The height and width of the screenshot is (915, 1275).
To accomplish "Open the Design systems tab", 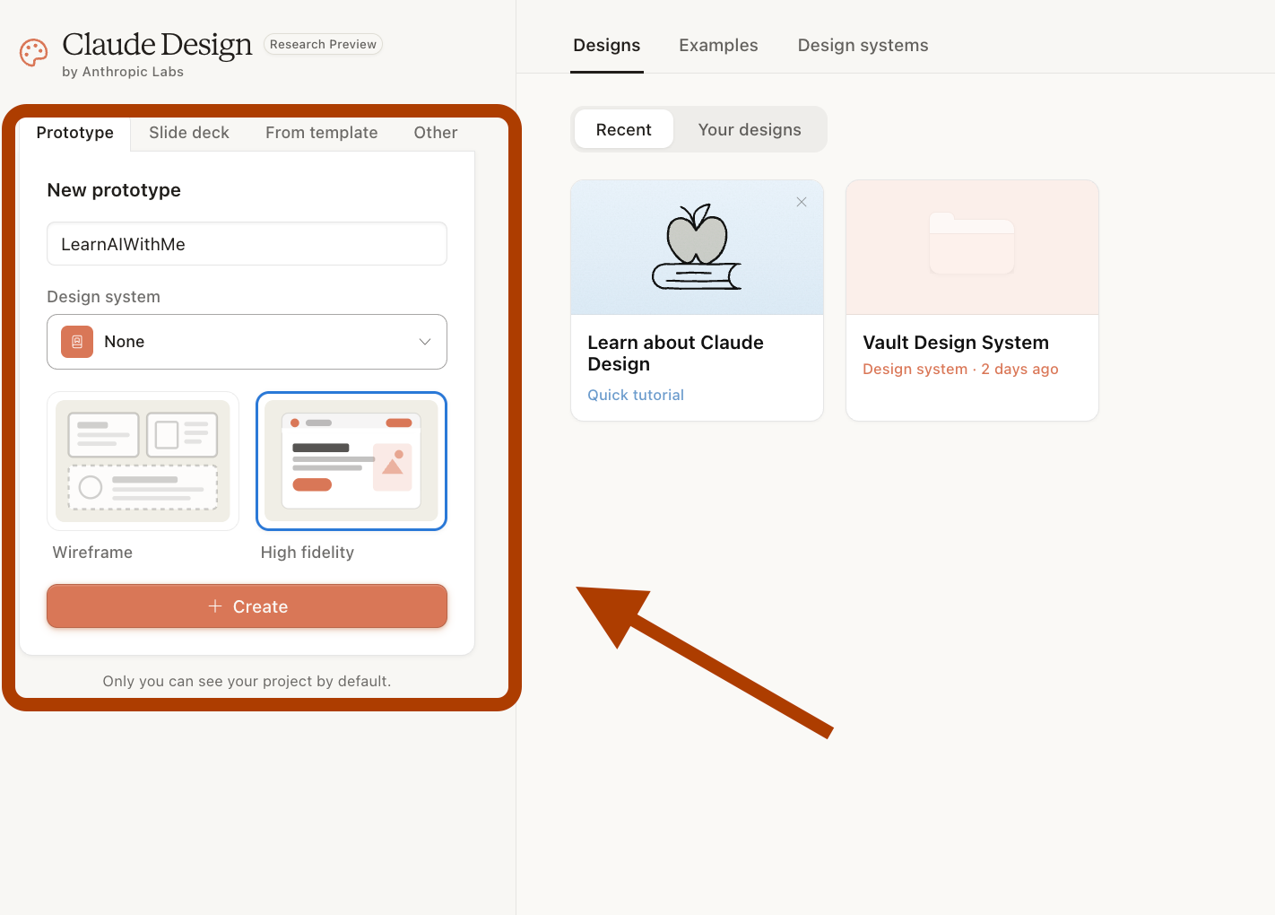I will (x=863, y=45).
